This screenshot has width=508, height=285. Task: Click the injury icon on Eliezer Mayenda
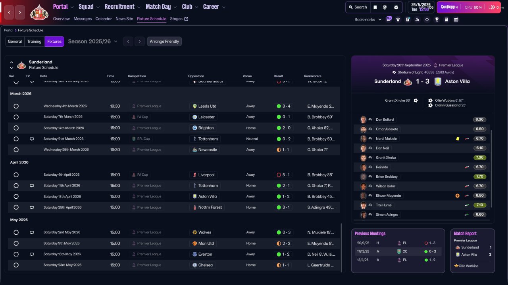458,196
